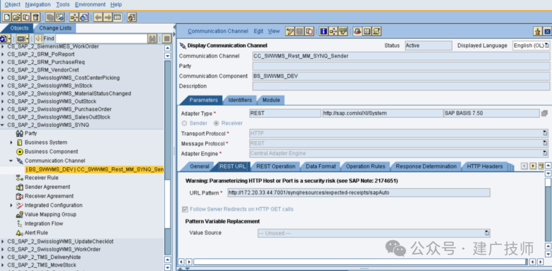This screenshot has height=271, width=552.
Task: Click the greyed copy objects icon in main toolbar
Action: [50, 17]
